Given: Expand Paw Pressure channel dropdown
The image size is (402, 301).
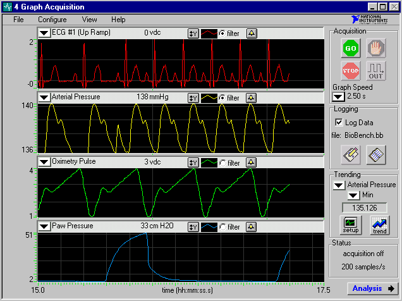Looking at the screenshot, I should (x=44, y=226).
